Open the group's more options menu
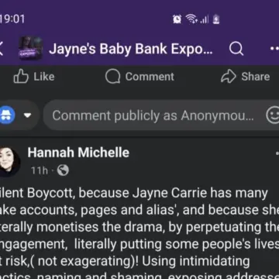The height and width of the screenshot is (279, 279). (x=274, y=48)
